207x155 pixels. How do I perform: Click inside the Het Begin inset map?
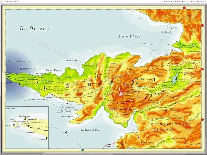coord(27,128)
